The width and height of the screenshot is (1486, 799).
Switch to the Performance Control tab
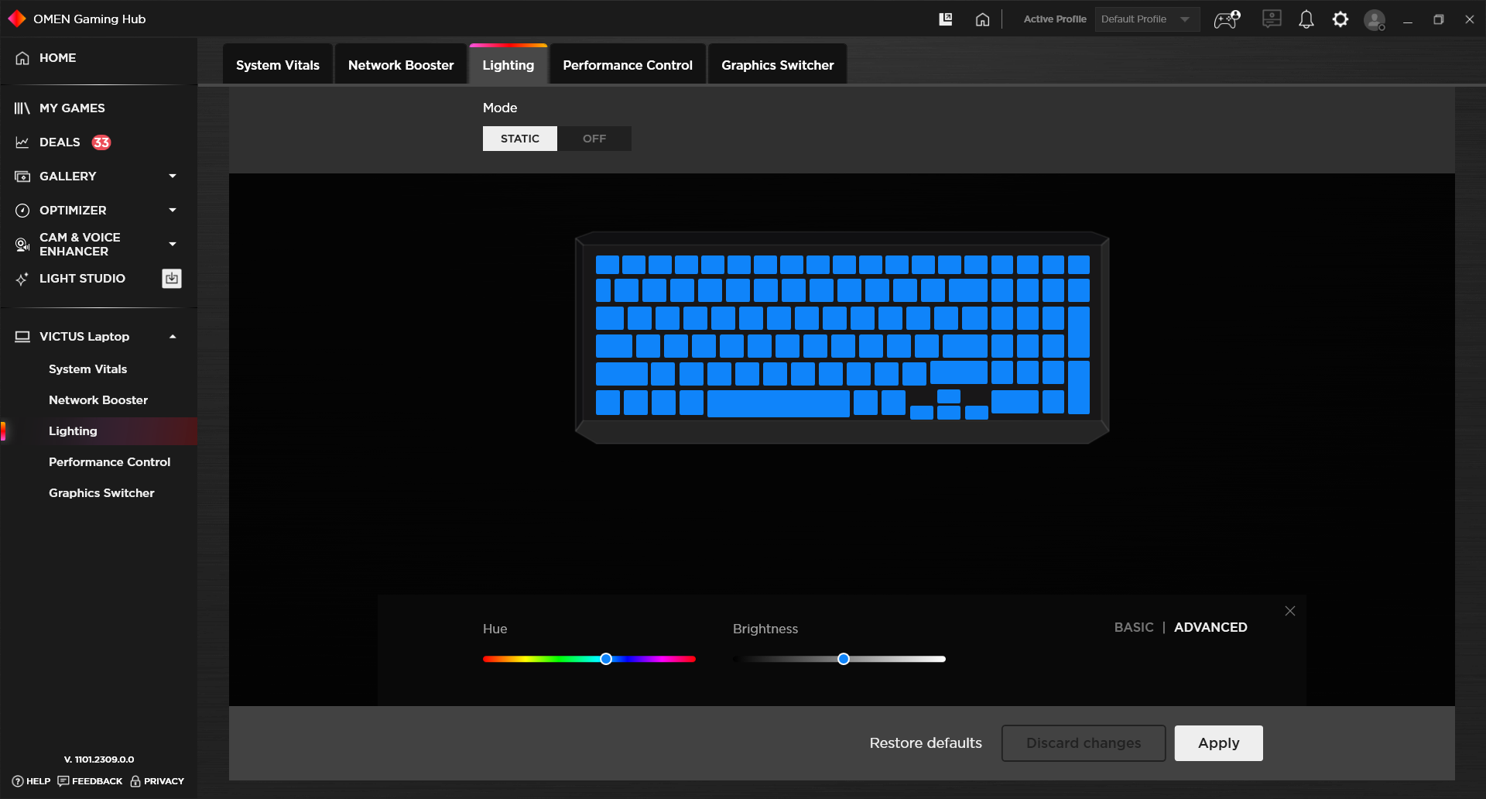coord(627,65)
